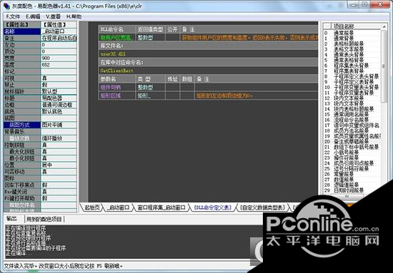393x273 pixels.
Task: Click the green DLL command name cell
Action: [x=116, y=38]
